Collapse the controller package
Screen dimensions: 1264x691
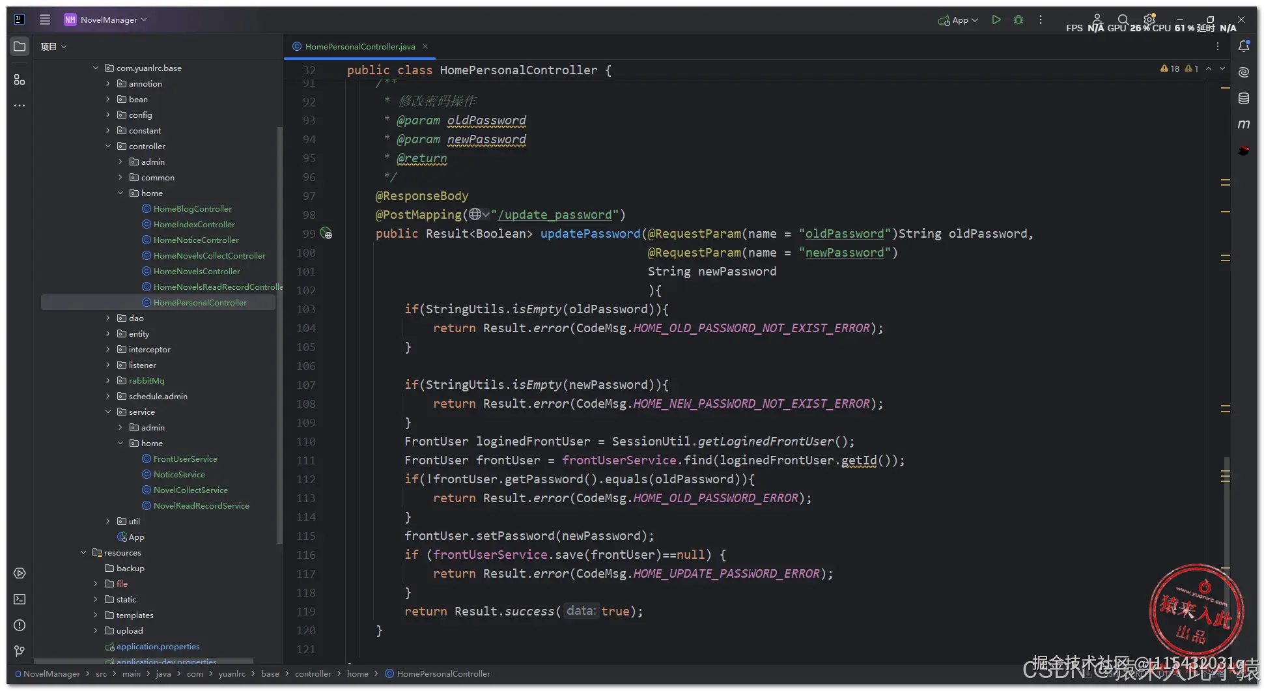click(x=108, y=146)
